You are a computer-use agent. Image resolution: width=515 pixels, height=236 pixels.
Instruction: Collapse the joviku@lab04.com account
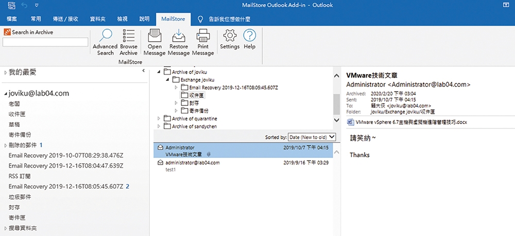[x=6, y=94]
